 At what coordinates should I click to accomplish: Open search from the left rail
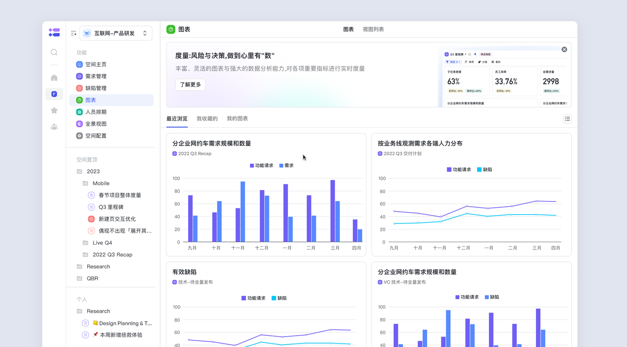coord(54,52)
